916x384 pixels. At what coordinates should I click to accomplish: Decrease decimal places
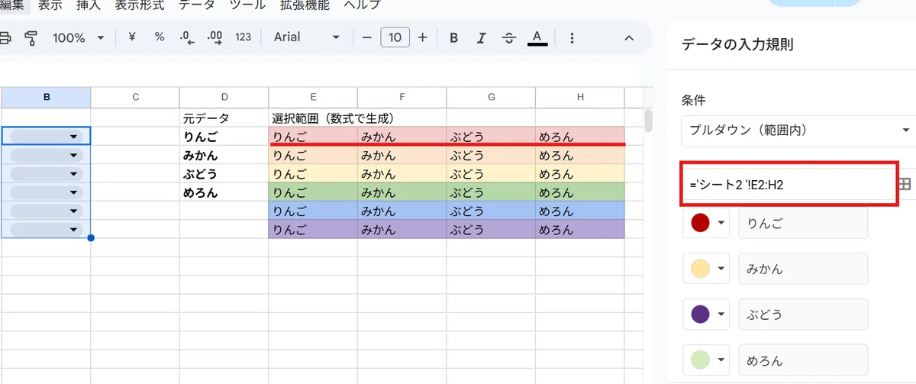click(x=186, y=37)
